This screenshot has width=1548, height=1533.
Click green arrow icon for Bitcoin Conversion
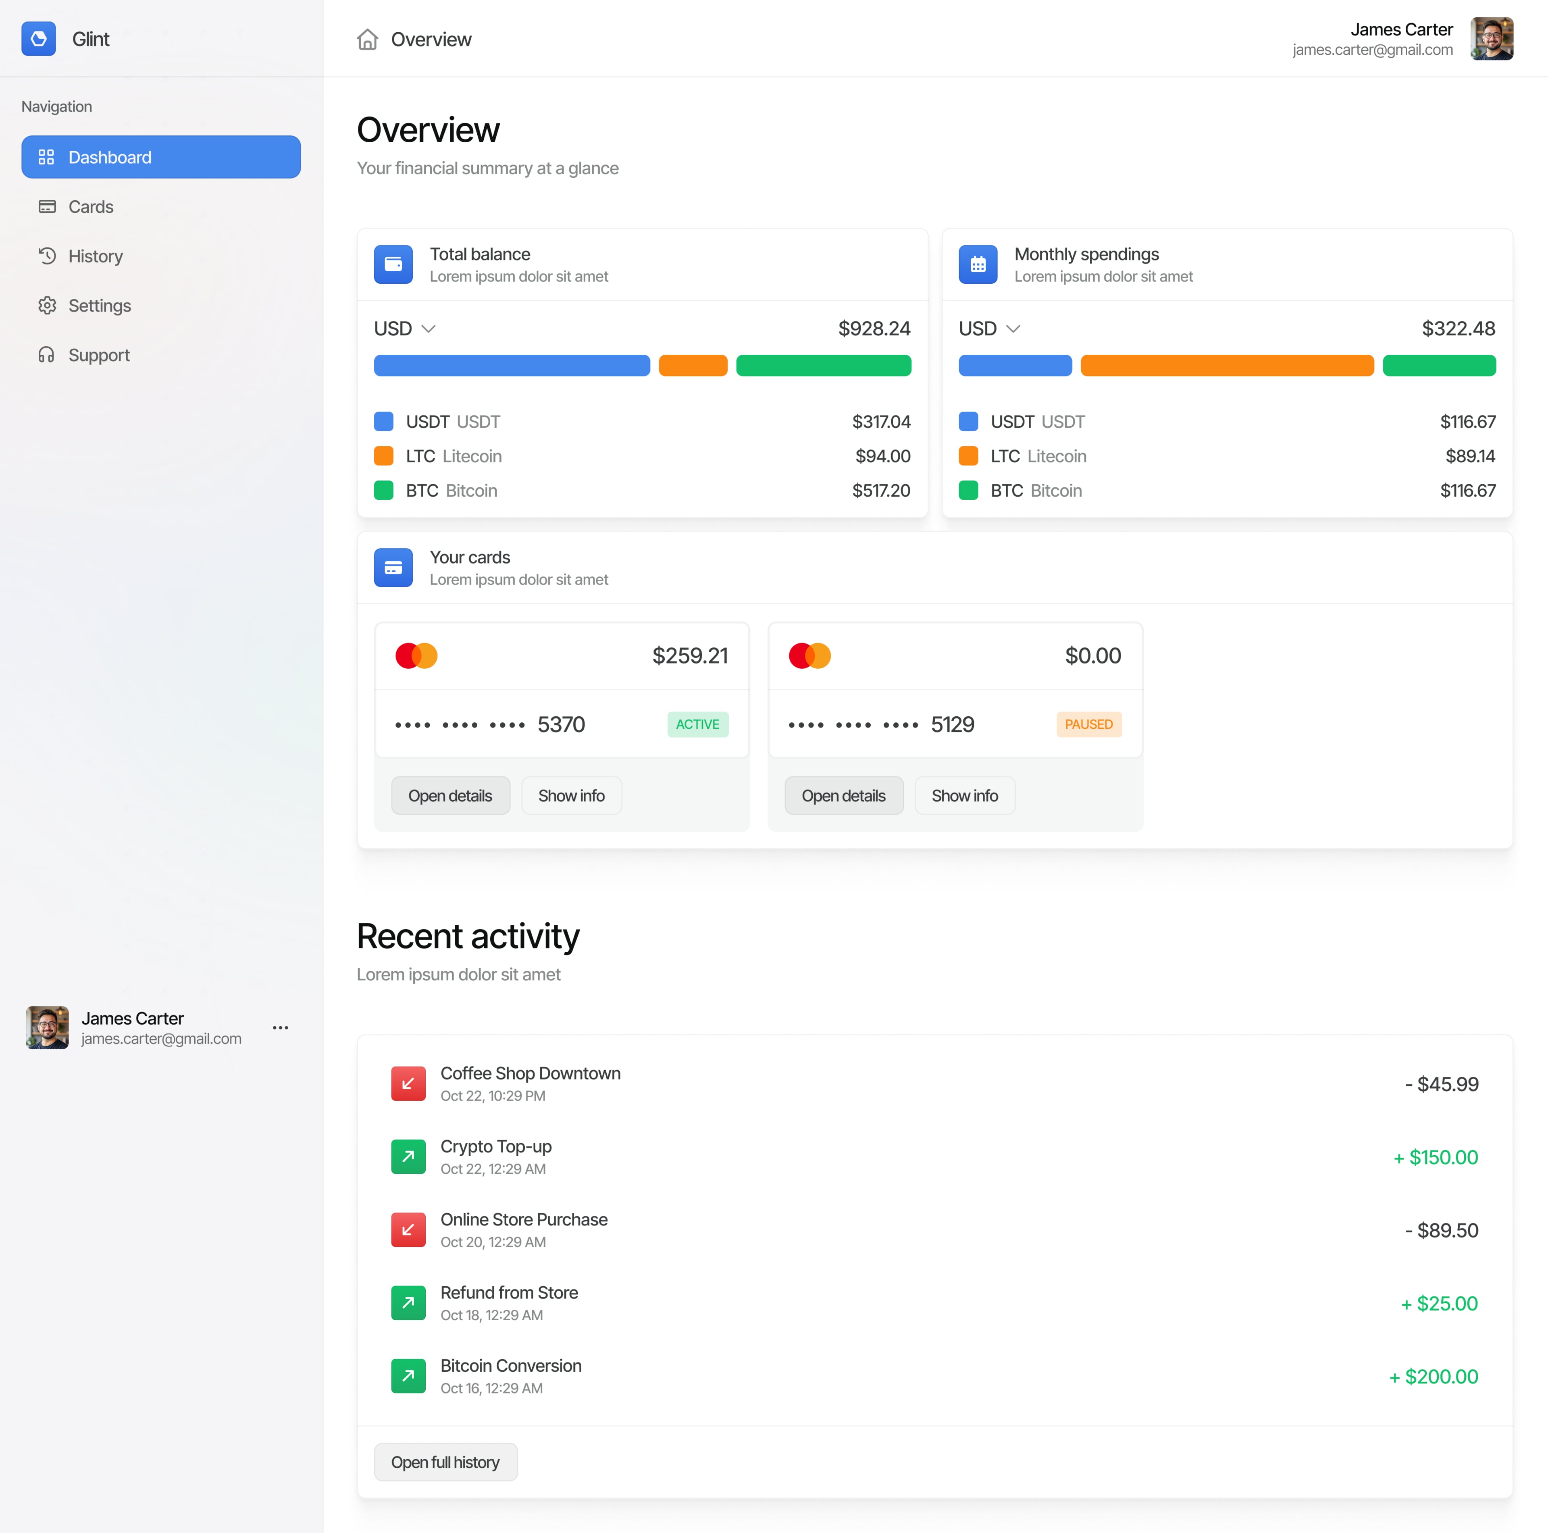click(408, 1376)
